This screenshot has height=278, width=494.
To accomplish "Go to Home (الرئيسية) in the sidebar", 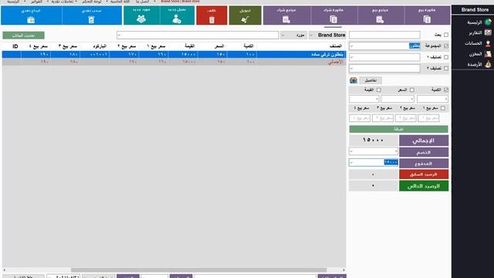I will coord(479,22).
